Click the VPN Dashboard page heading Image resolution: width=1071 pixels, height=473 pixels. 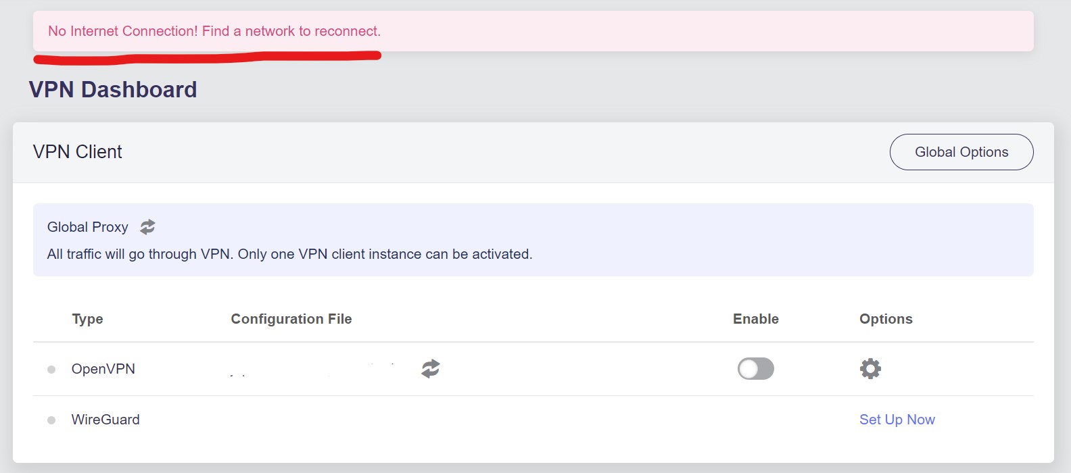(113, 90)
